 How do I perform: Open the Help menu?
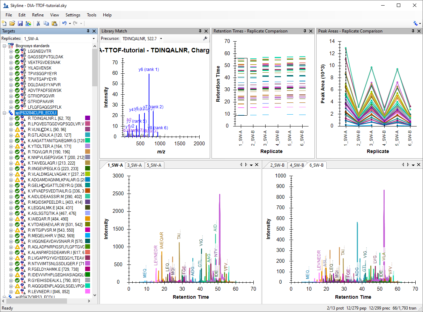107,15
